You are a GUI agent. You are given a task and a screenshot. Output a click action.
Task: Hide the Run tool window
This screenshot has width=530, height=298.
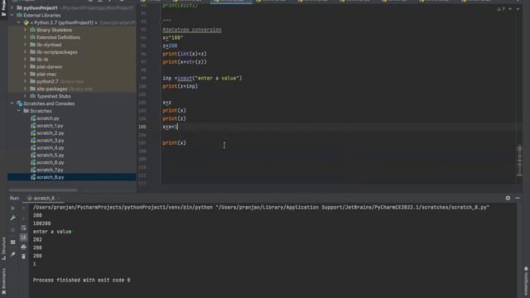click(x=518, y=198)
